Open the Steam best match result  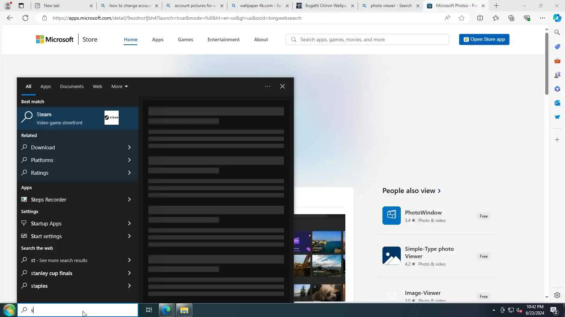78,118
